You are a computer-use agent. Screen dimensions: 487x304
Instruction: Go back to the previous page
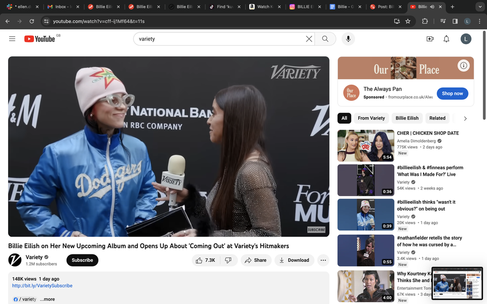(8, 21)
